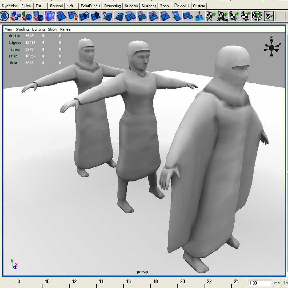
Task: Switch to the PaintEffects shelf tab
Action: click(x=90, y=6)
